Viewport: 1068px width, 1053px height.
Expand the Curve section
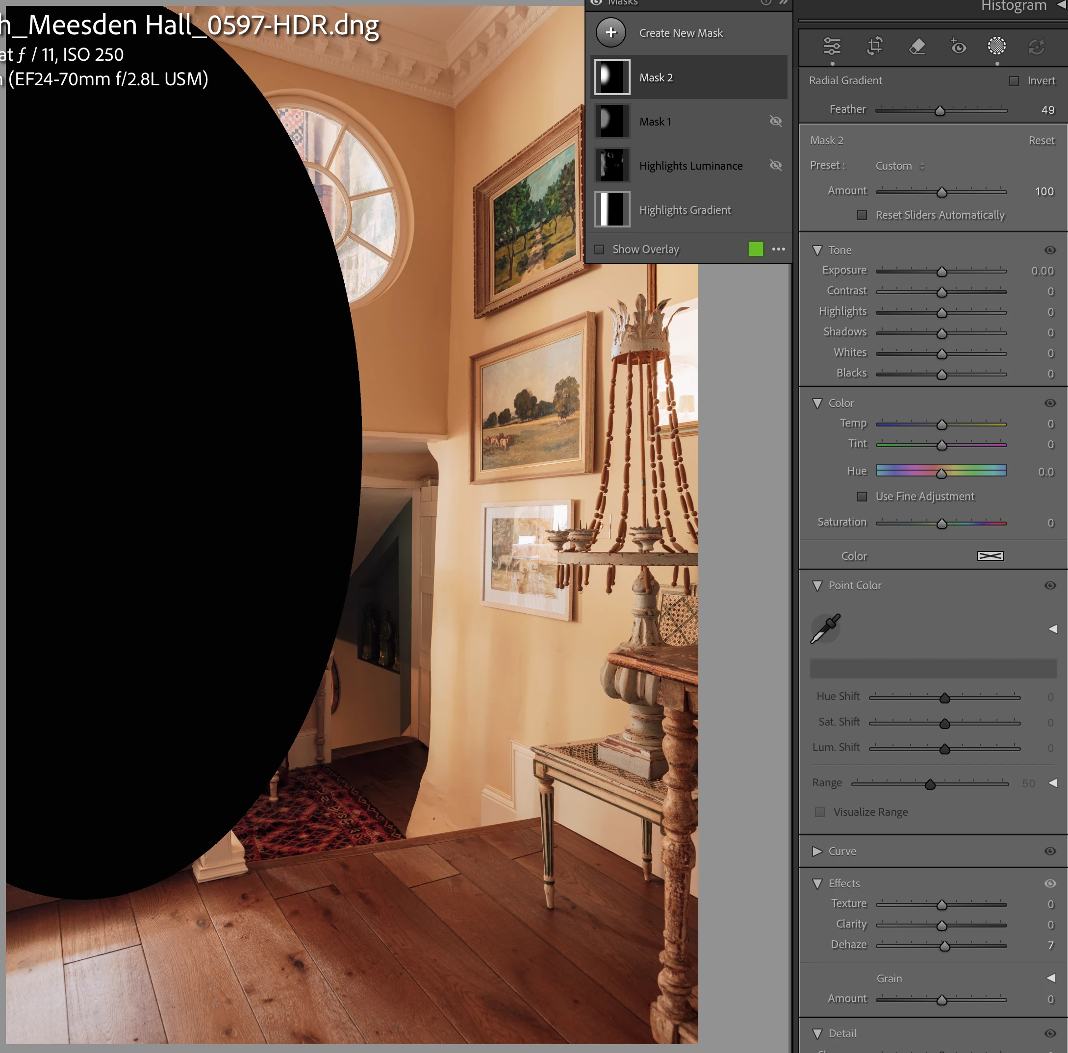pos(817,851)
